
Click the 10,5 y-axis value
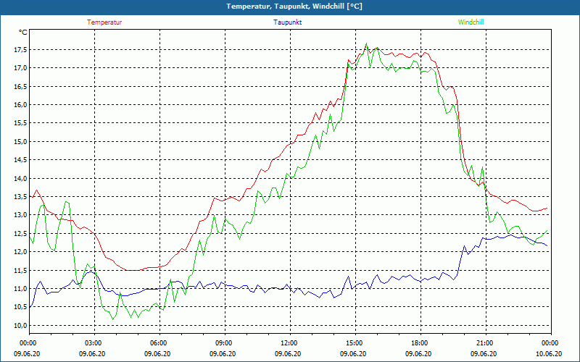[x=21, y=307]
